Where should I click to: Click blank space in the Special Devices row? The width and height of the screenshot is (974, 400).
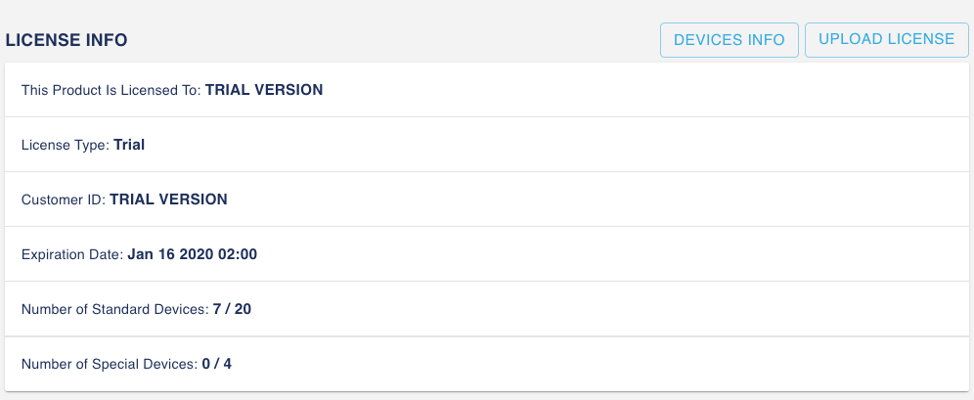click(587, 364)
